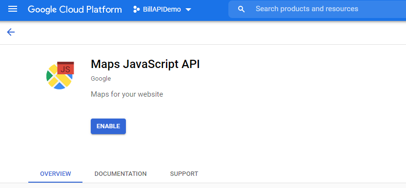Click the back arrow icon
Image resolution: width=406 pixels, height=188 pixels.
(11, 32)
